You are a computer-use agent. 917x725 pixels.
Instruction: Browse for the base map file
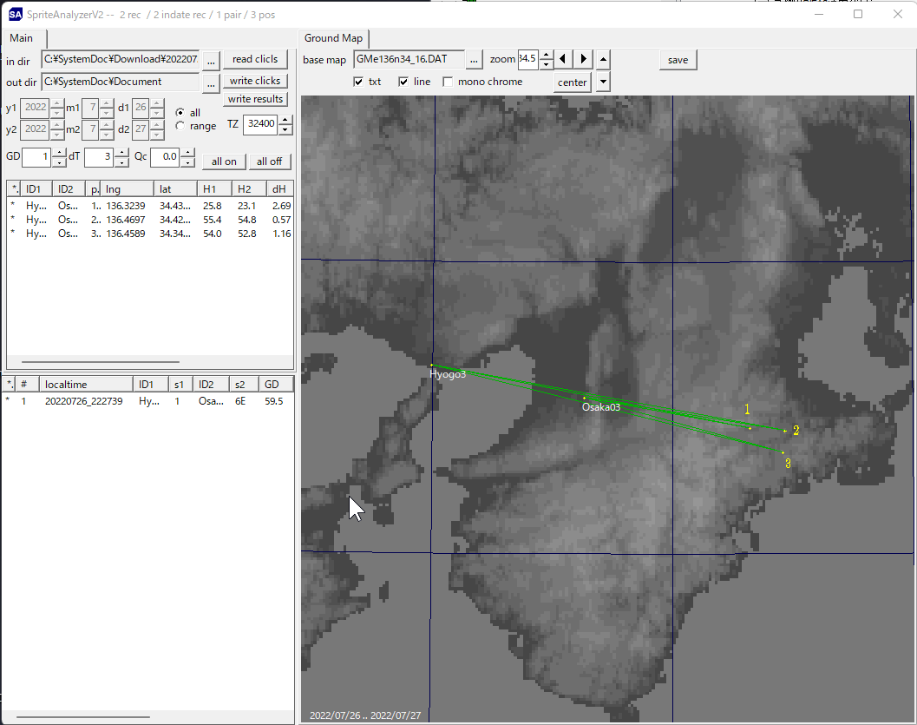(x=474, y=60)
